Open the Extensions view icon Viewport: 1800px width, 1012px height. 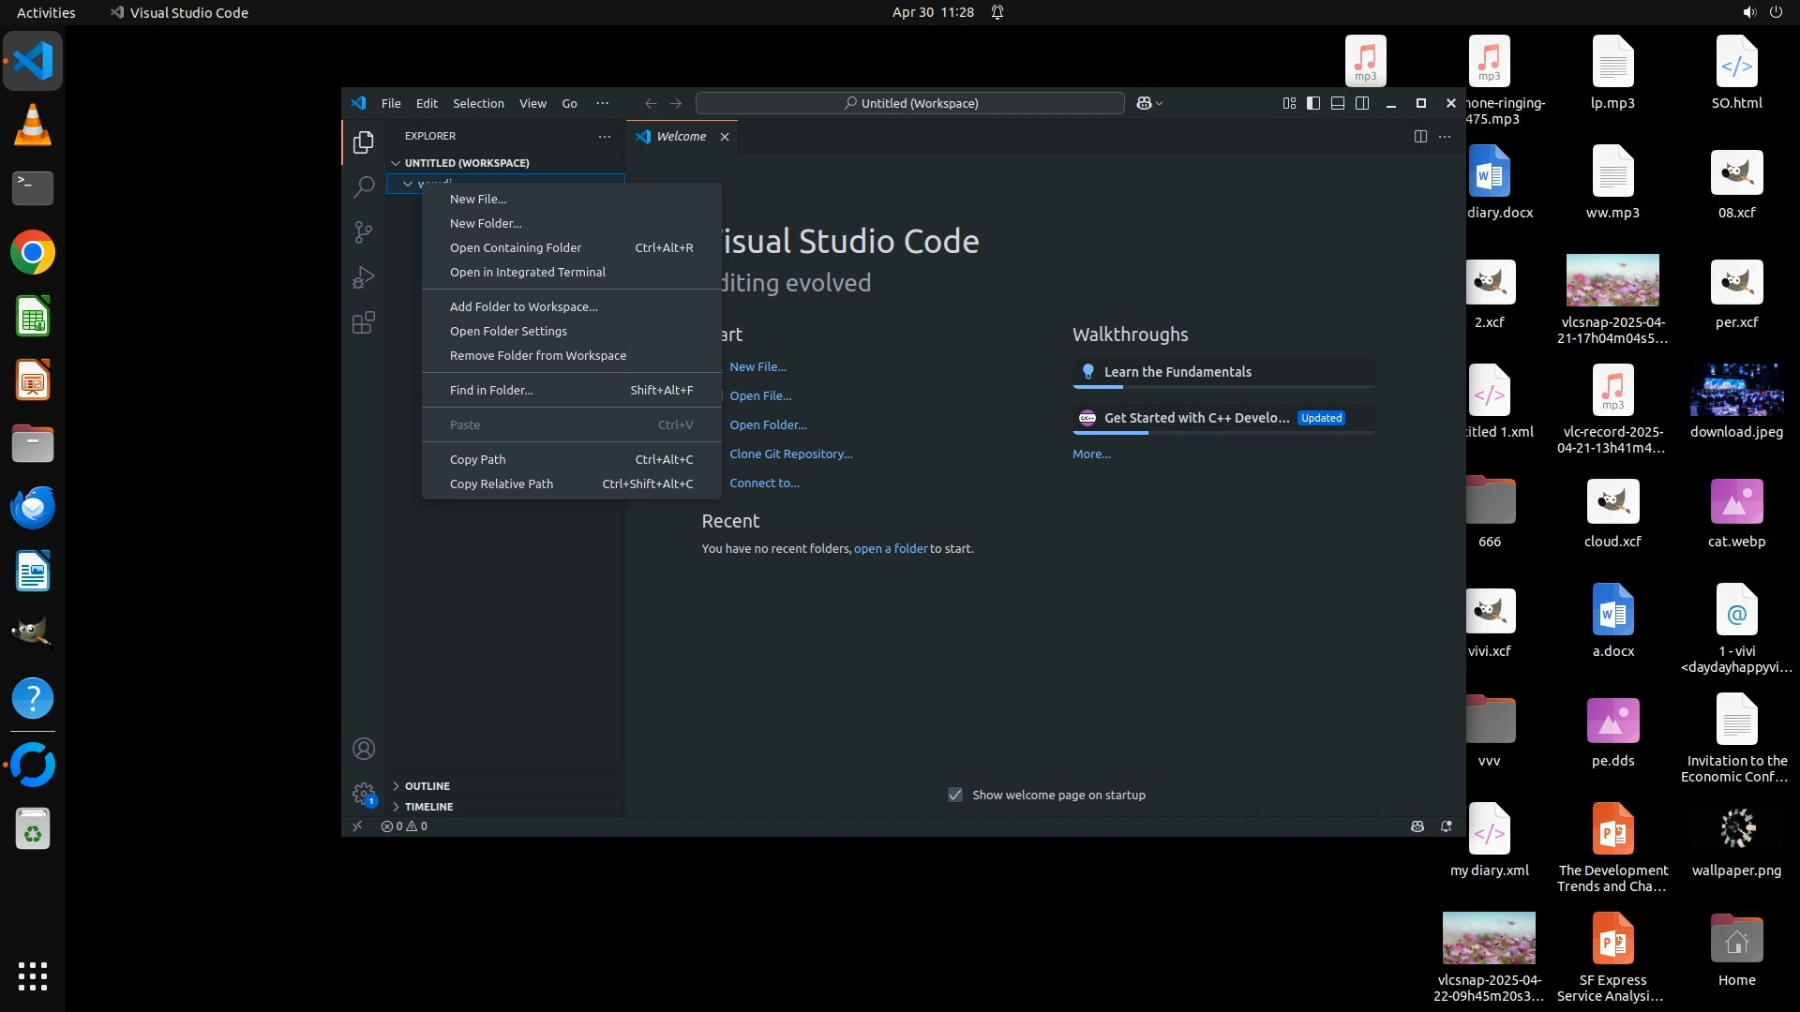pyautogui.click(x=364, y=323)
